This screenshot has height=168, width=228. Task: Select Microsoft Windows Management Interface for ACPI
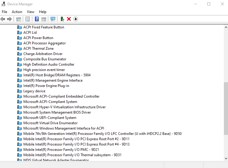64,128
